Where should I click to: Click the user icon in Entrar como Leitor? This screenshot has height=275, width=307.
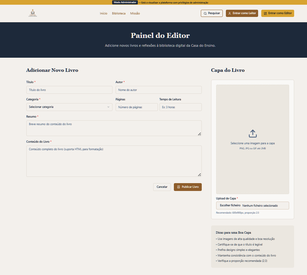(229, 13)
